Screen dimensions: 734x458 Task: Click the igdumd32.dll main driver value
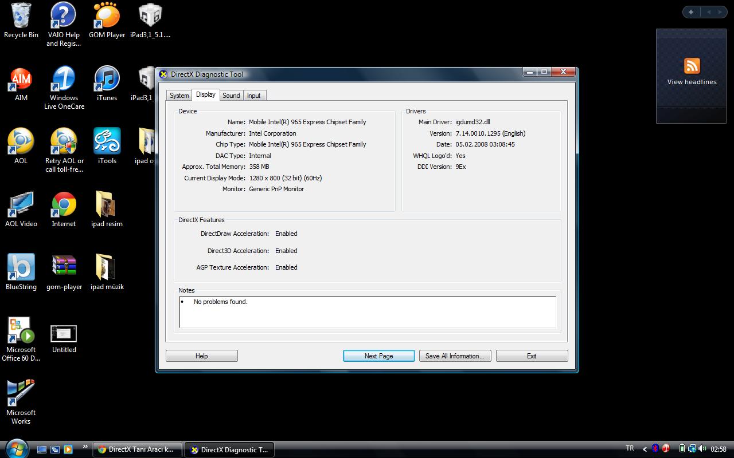(x=473, y=122)
